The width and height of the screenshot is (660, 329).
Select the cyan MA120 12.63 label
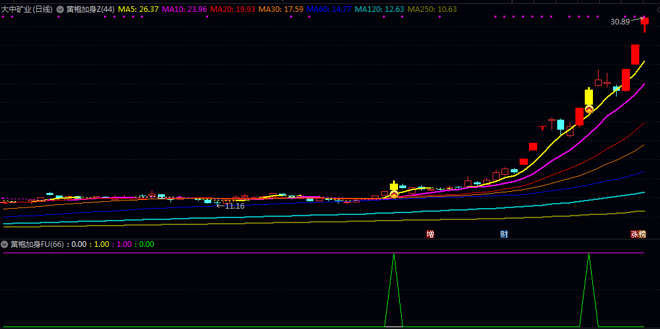point(380,9)
